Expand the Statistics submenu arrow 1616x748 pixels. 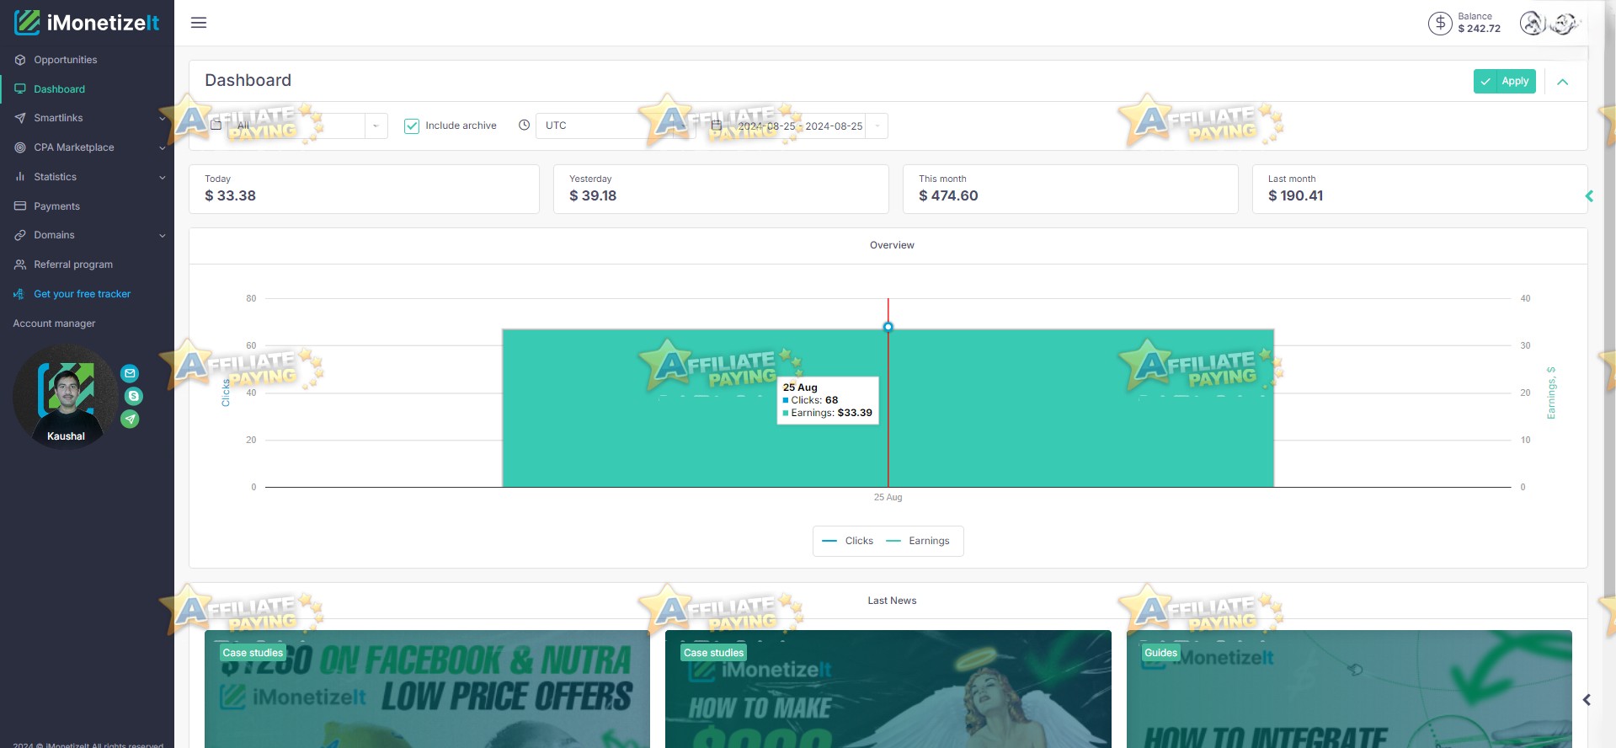click(163, 178)
